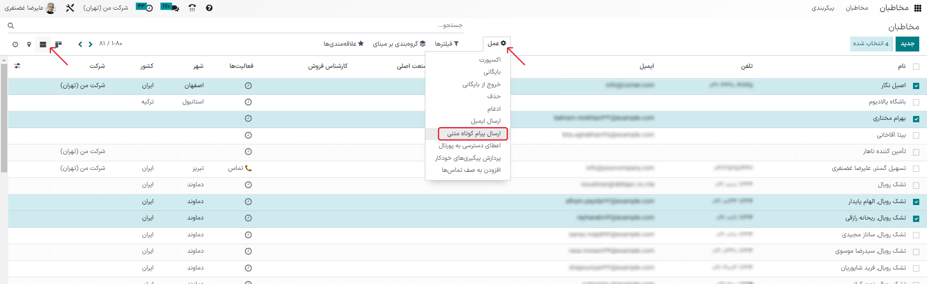
Task: Open the پیکربندی configuration menu link
Action: point(823,8)
